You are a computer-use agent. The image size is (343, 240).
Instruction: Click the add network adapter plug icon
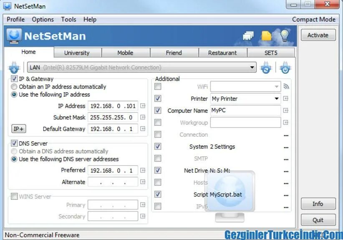[14, 67]
